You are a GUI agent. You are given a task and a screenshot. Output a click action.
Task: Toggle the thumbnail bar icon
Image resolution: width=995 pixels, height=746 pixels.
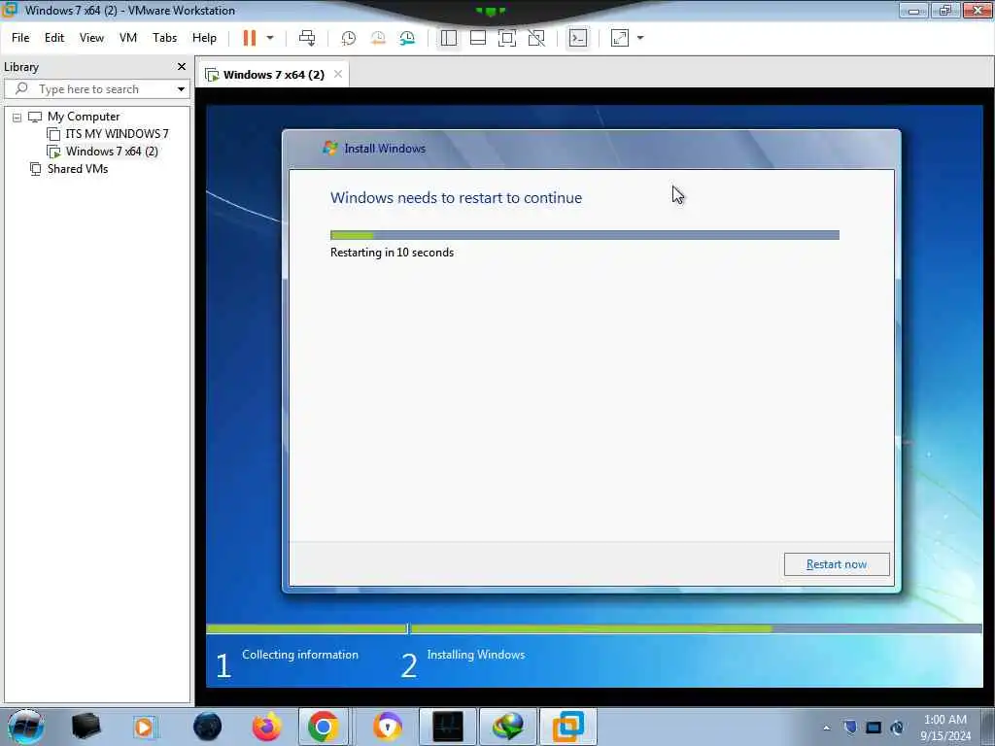[x=478, y=38]
